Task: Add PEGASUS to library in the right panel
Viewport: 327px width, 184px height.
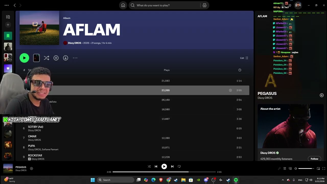Action: 322,95
